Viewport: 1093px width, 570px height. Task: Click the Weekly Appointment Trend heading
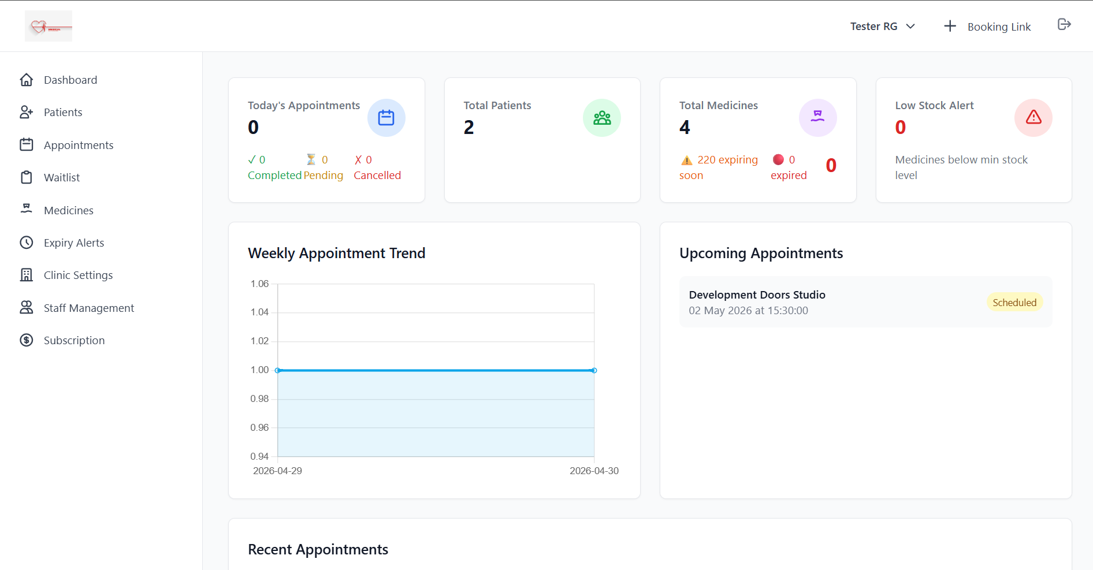(336, 253)
